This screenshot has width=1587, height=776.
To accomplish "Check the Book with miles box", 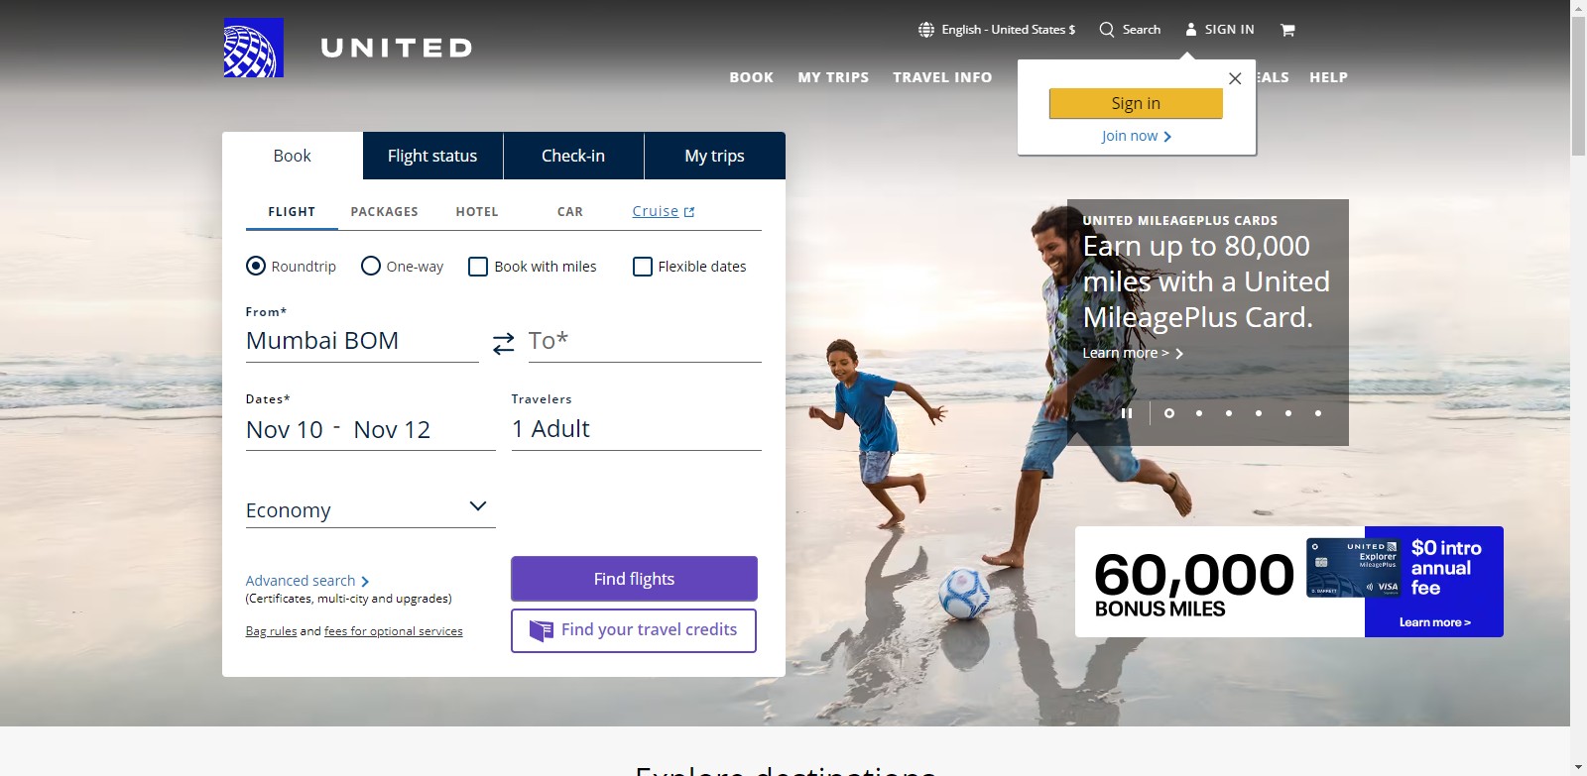I will coord(478,267).
